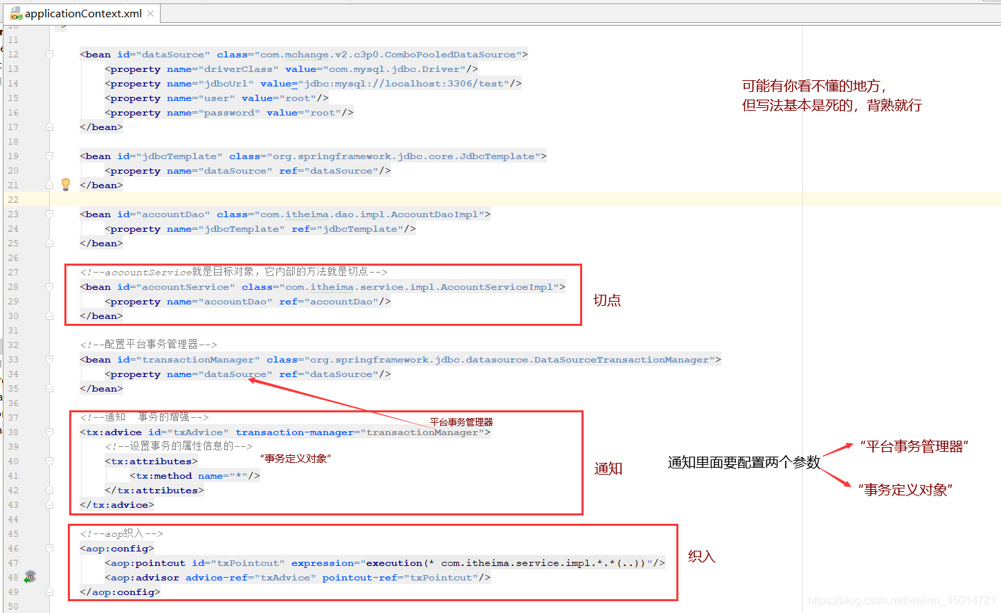
Task: Click ref="dataSource" on line 20
Action: [x=329, y=171]
